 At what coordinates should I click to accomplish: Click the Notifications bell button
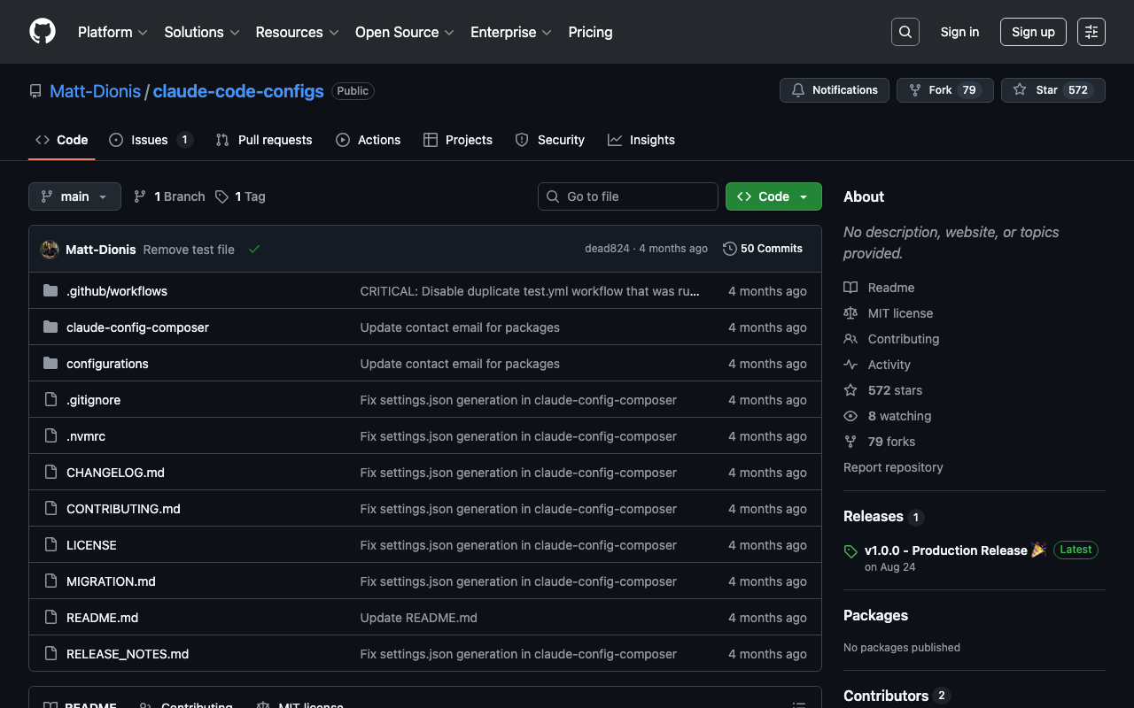click(x=834, y=90)
